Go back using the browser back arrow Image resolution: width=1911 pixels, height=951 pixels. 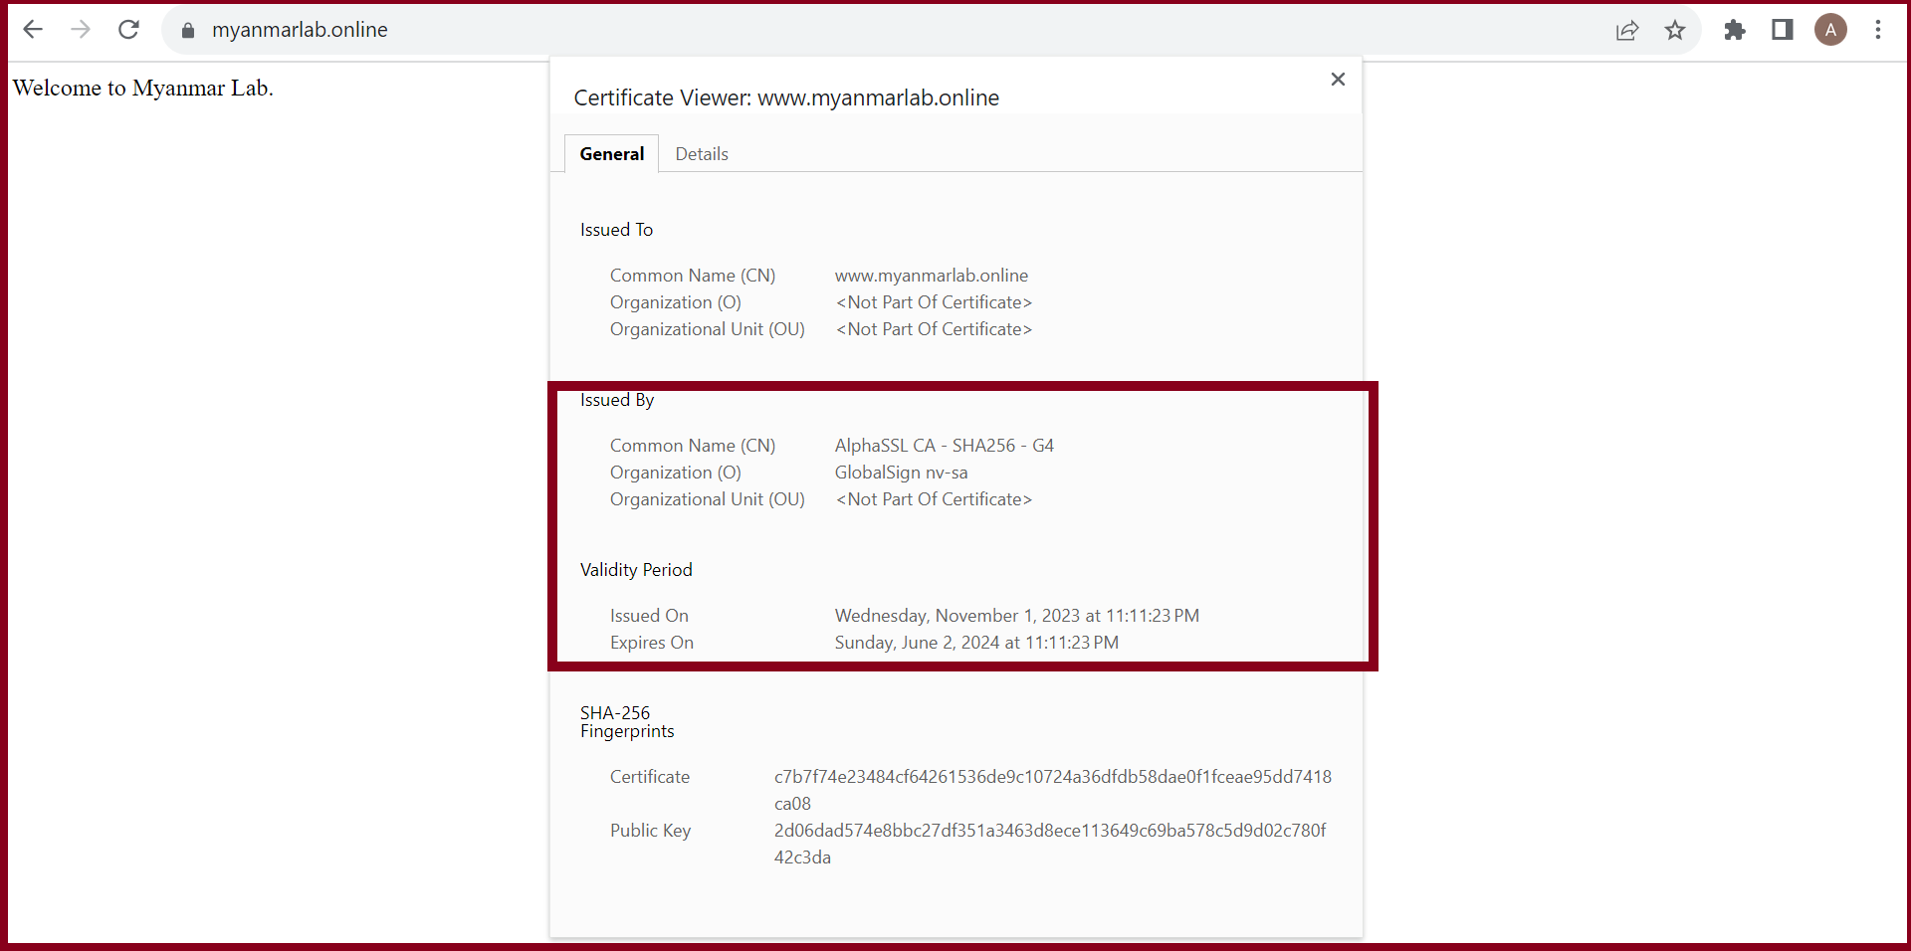(33, 30)
